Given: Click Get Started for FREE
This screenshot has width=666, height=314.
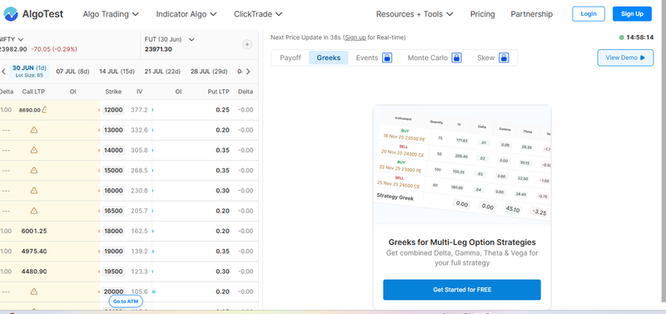Looking at the screenshot, I should 462,290.
